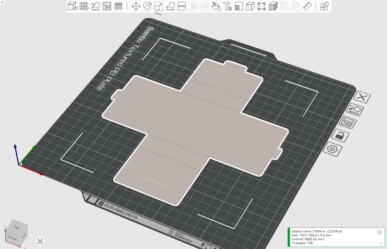Click the plate-side Arrange objects icon
Viewport: 387px width, 249px height.
pos(348,122)
